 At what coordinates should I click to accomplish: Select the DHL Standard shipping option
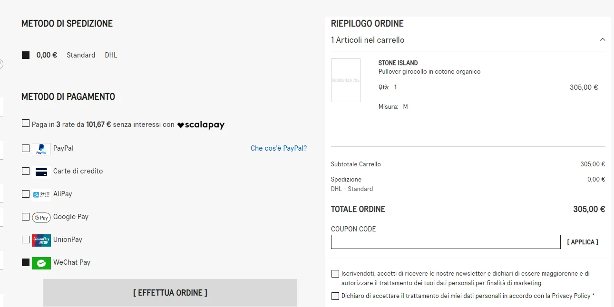pos(26,55)
